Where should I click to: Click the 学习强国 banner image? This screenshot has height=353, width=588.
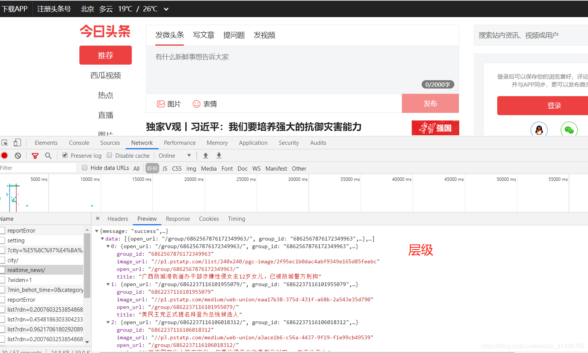pyautogui.click(x=435, y=128)
